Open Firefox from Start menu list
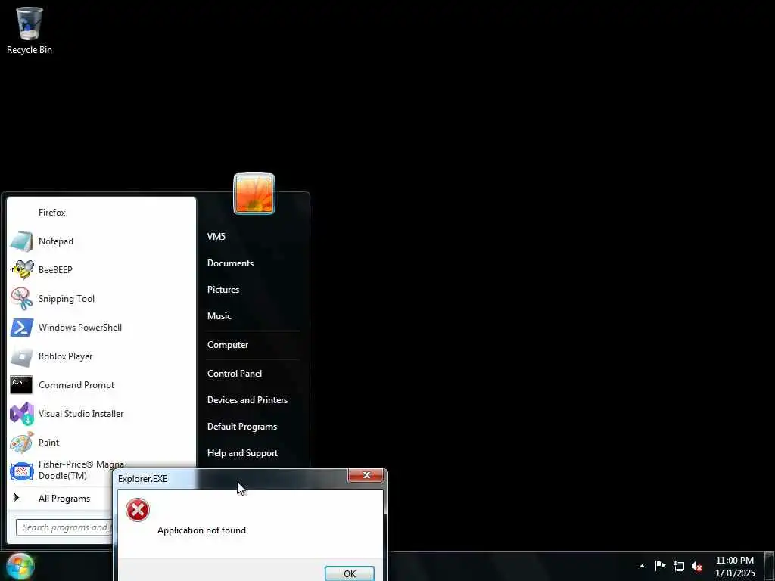Screen dimensions: 775x581 pos(102,213)
